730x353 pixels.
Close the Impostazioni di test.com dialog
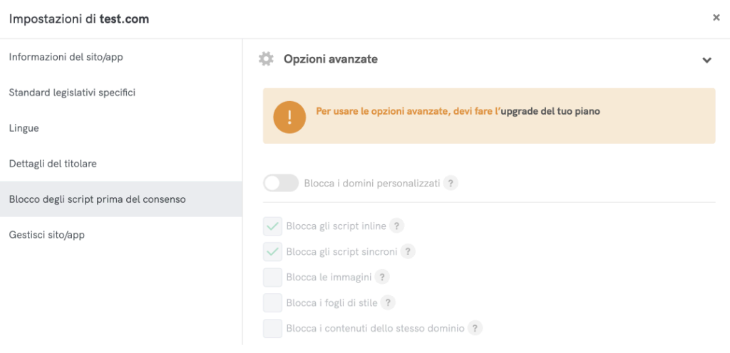coord(716,18)
